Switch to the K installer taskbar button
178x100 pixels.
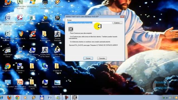pyautogui.click(x=75, y=97)
